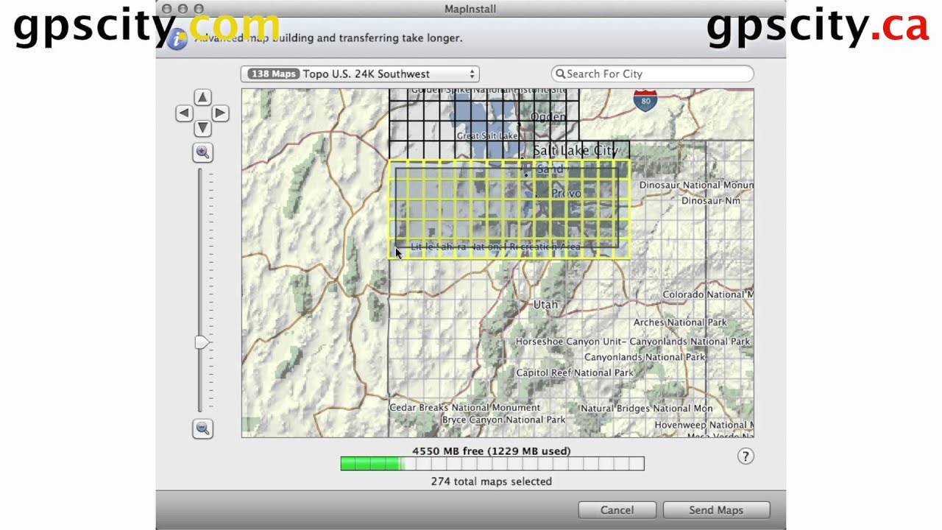942x530 pixels.
Task: Click the Search For City field
Action: click(x=652, y=74)
